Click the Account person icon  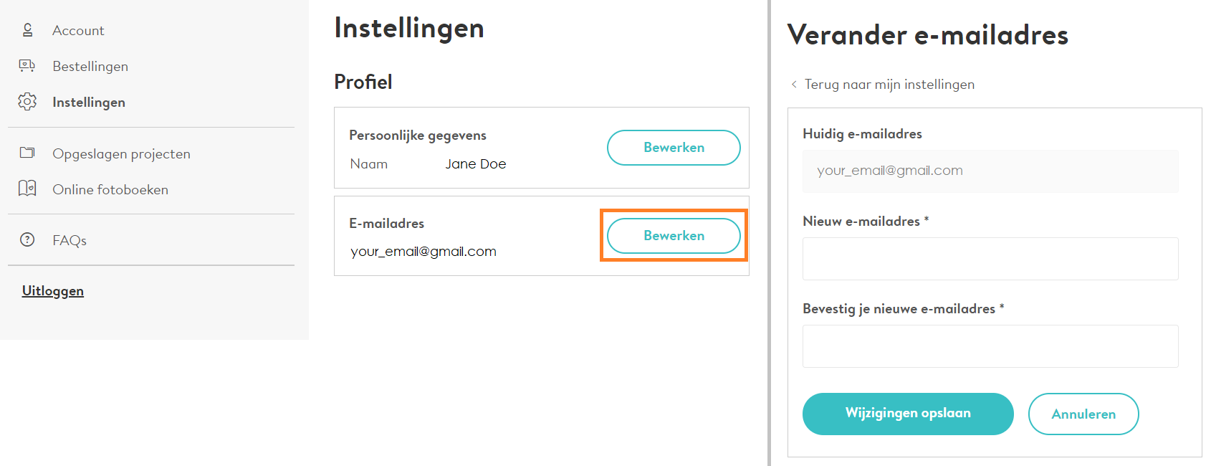27,30
